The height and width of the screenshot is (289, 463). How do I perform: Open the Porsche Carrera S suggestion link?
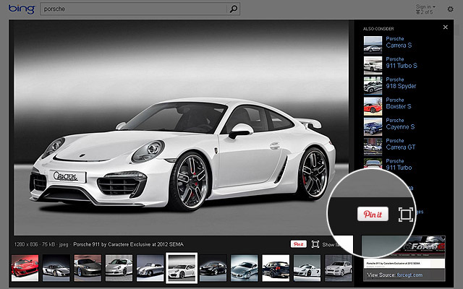[399, 42]
